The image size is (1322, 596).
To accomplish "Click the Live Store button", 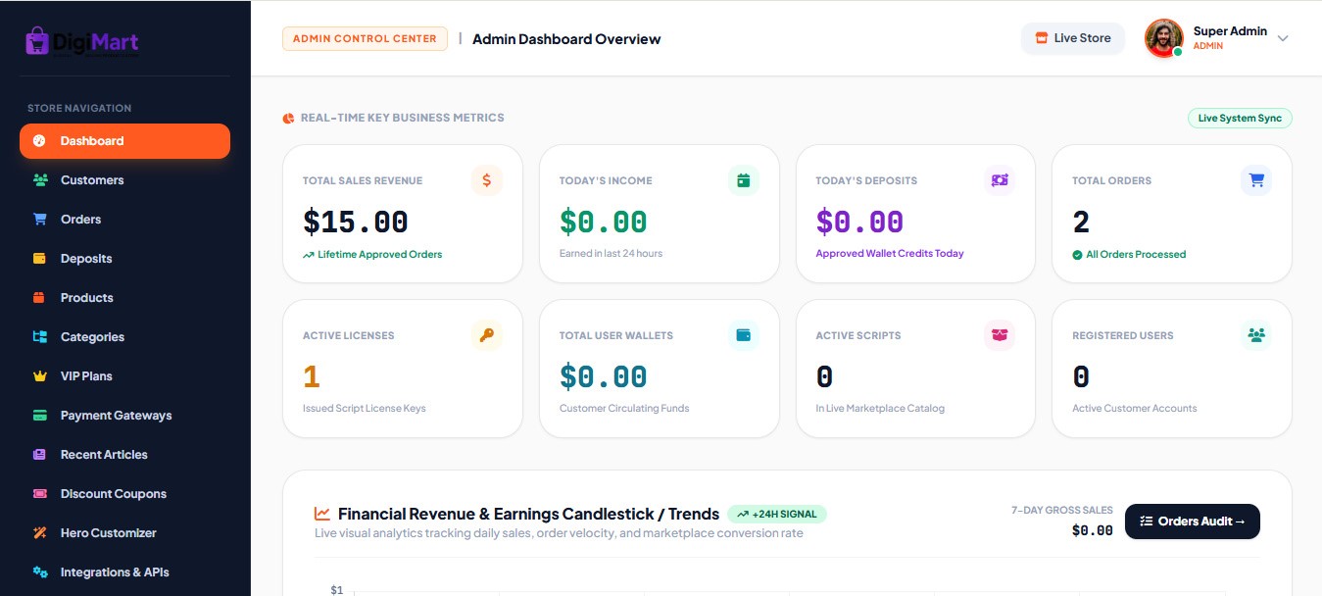I will pos(1073,38).
